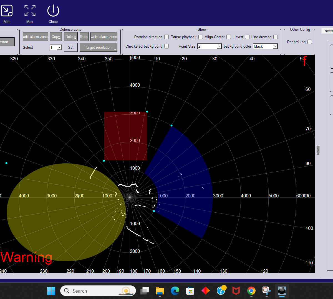This screenshot has width=333, height=299.
Task: Toggle the Record Log checkbox
Action: (x=310, y=42)
